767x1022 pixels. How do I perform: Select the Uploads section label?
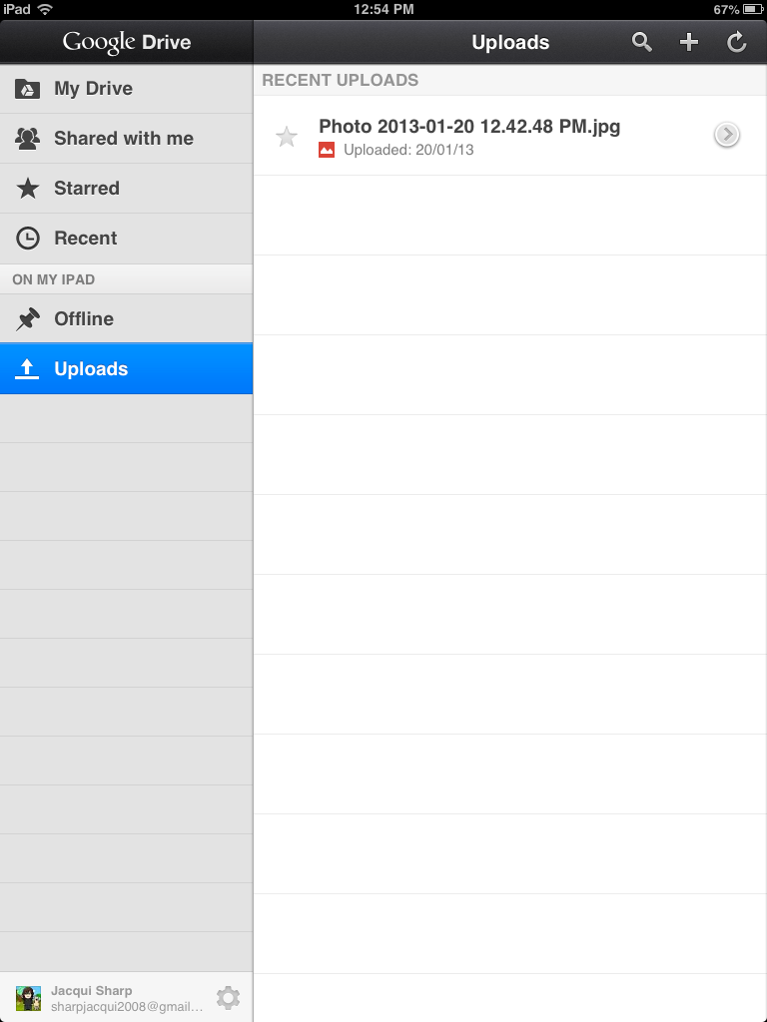point(91,369)
